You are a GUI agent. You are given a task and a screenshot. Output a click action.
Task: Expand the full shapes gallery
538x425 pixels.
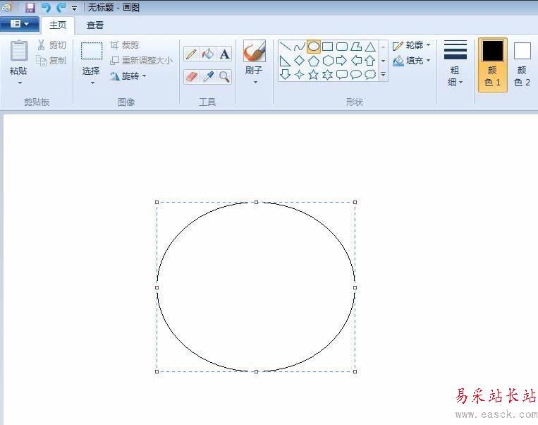pos(384,74)
